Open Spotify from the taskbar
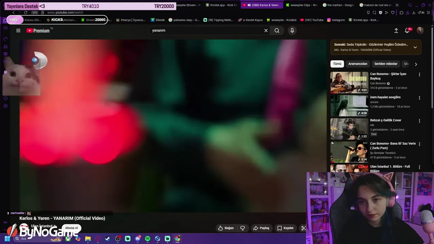 click(147, 239)
